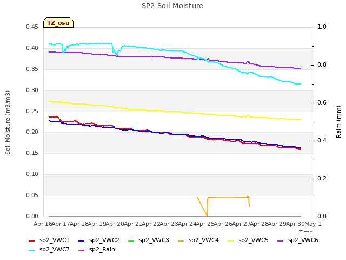This screenshot has width=346, height=260.
Task: Click the purple sp2_VWC6 legend swatch
Action: (281, 240)
